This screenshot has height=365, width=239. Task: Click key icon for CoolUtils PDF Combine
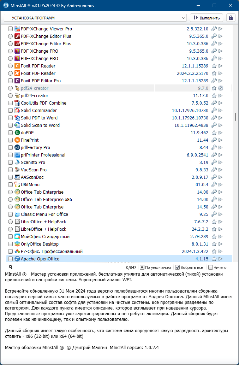pos(214,103)
